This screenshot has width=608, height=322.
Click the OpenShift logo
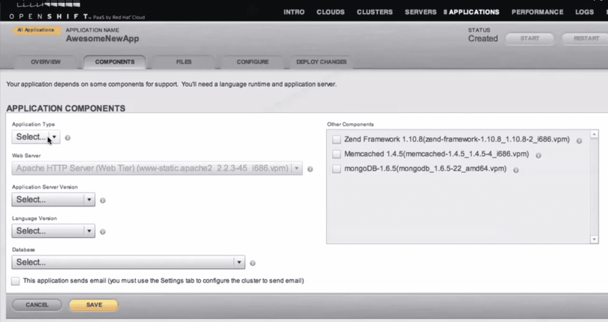(x=77, y=11)
